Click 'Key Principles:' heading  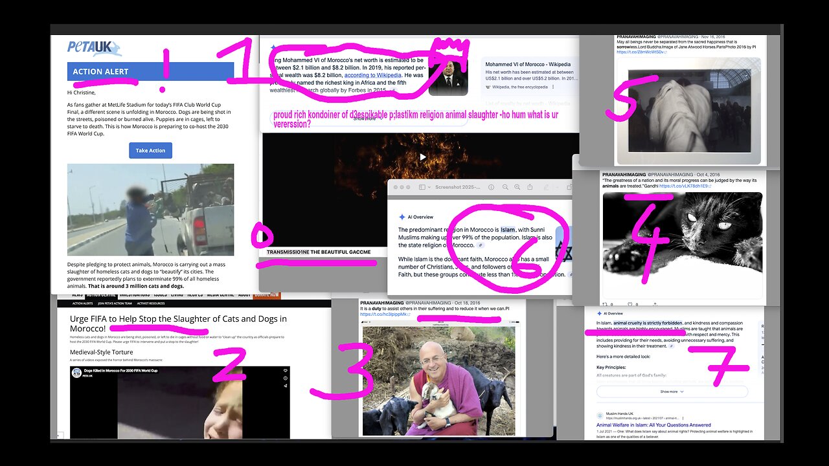611,367
